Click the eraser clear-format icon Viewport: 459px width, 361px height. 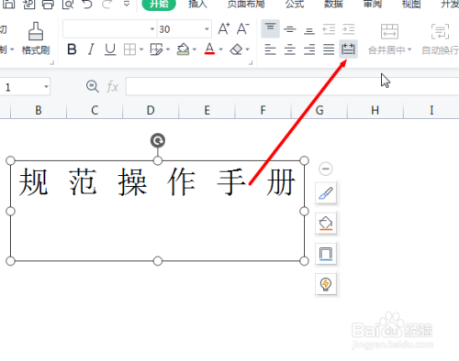[236, 49]
